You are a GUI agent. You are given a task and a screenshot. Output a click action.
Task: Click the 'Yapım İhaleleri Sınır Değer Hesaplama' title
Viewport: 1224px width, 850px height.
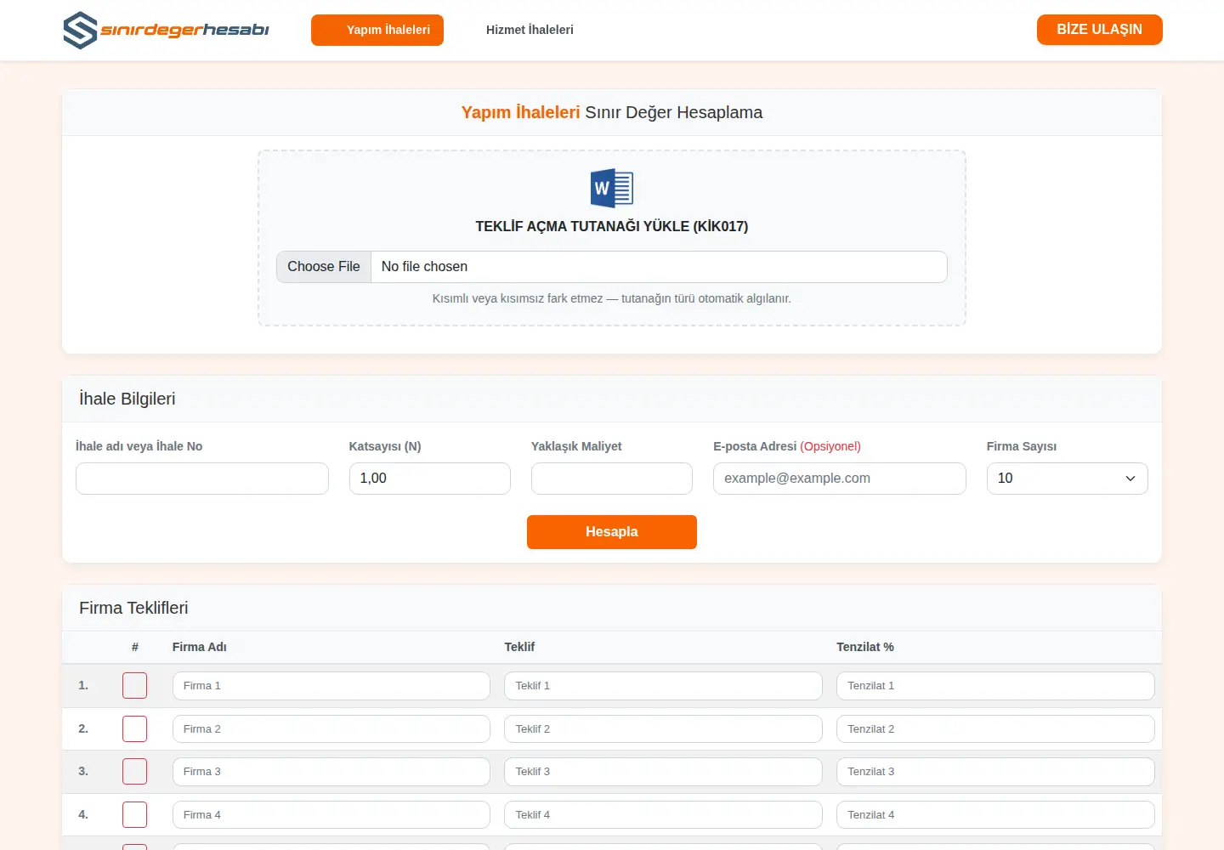pyautogui.click(x=612, y=112)
